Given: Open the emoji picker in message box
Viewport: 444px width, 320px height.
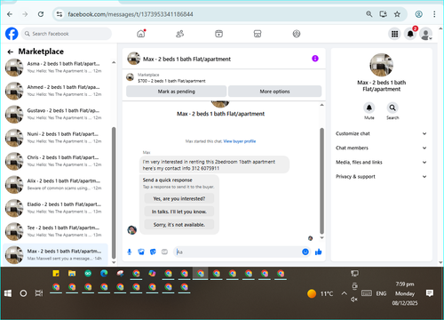Looking at the screenshot, I should pyautogui.click(x=305, y=252).
